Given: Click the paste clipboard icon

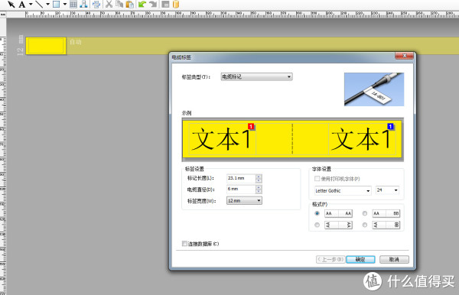Looking at the screenshot, I should tap(130, 5).
